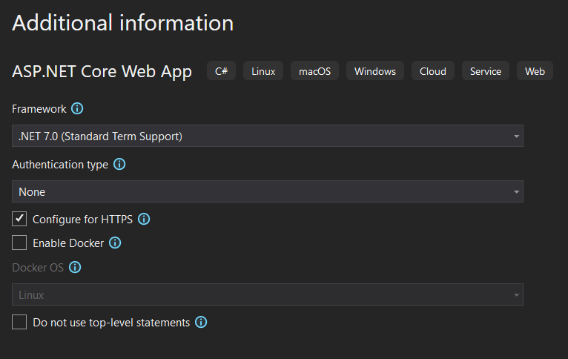Click the ASP.NET Core Web App title
The width and height of the screenshot is (568, 359).
pyautogui.click(x=102, y=71)
